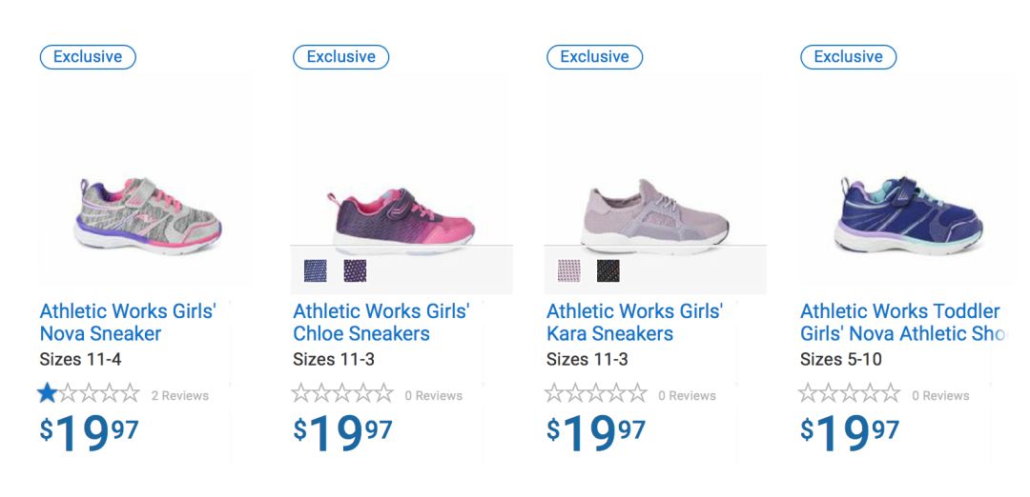Open the Athletic Works Girls' Kara Sneakers link

point(634,322)
